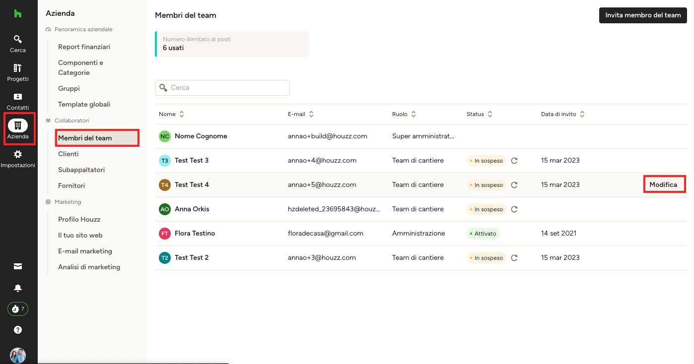The image size is (694, 364).
Task: Open Template globali
Action: coord(84,104)
